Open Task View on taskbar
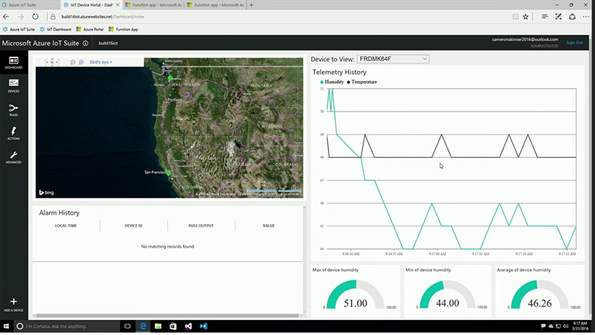595x335 pixels. [x=127, y=326]
